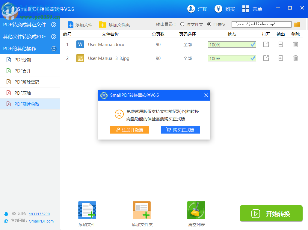Open output folder for User Manual_3_3.jpg row
Image resolution: width=308 pixels, height=230 pixels.
pos(281,58)
